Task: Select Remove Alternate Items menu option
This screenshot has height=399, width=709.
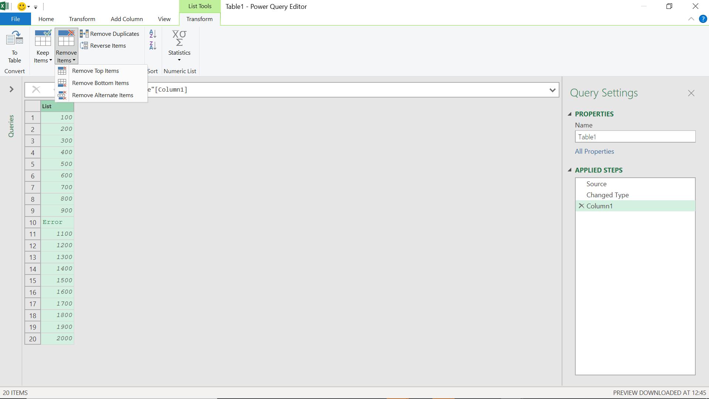Action: (x=102, y=95)
